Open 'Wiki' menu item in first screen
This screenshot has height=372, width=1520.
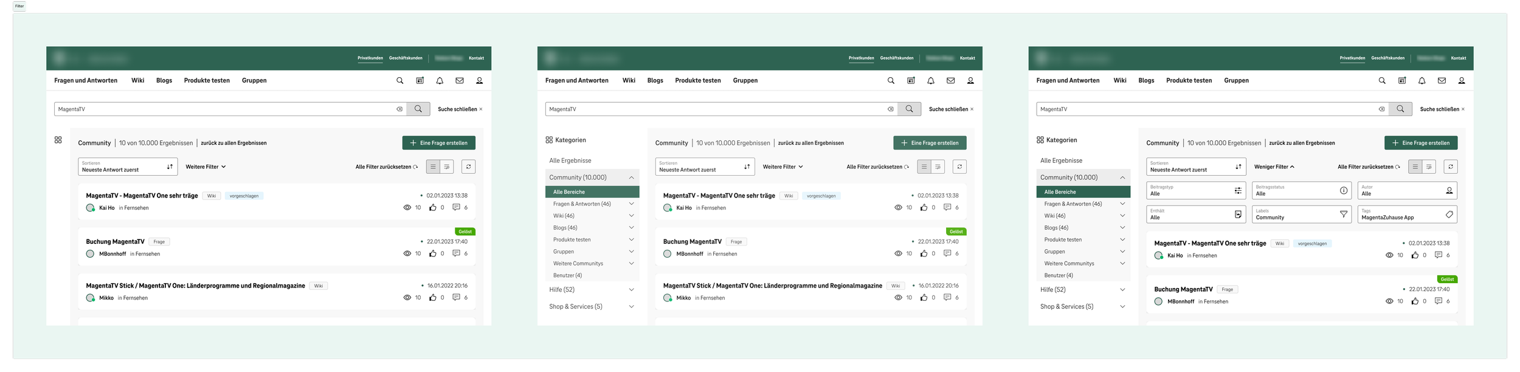point(138,80)
